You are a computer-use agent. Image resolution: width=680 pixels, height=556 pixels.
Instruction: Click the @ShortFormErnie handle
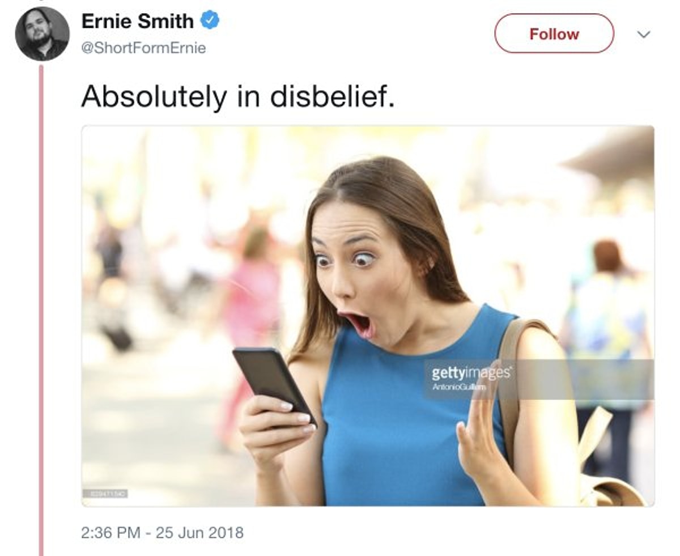click(x=144, y=48)
